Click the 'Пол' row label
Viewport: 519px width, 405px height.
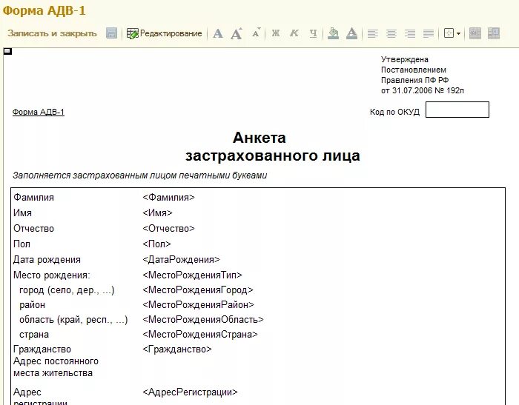(x=22, y=244)
